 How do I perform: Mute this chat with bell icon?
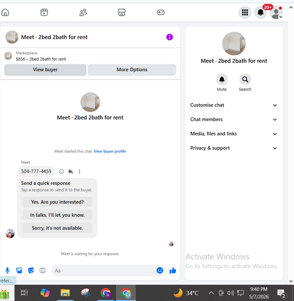[222, 79]
